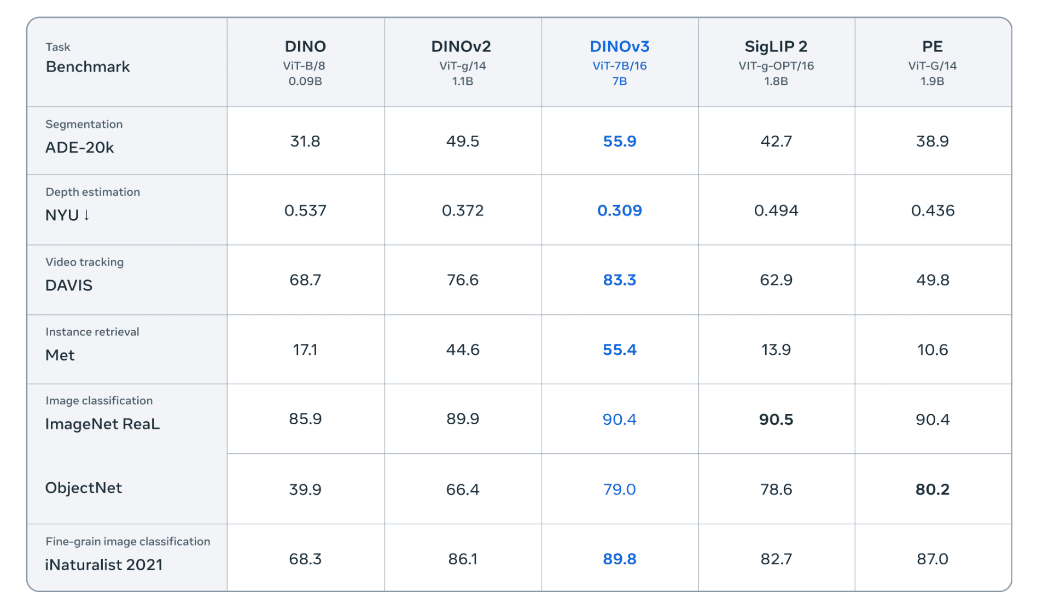Click the ImageNet ReaL row label
Screen dimensions: 1037x608
pos(102,424)
